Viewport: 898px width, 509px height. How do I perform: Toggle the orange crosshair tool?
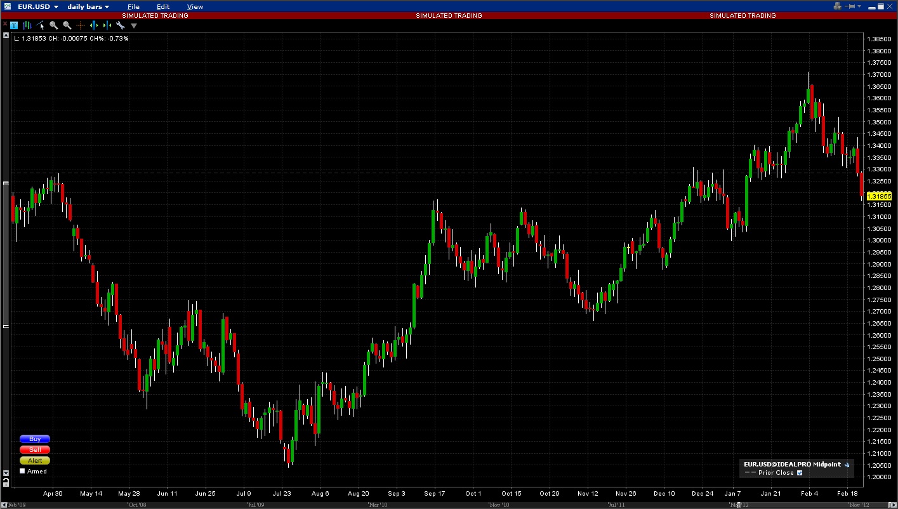click(x=81, y=25)
